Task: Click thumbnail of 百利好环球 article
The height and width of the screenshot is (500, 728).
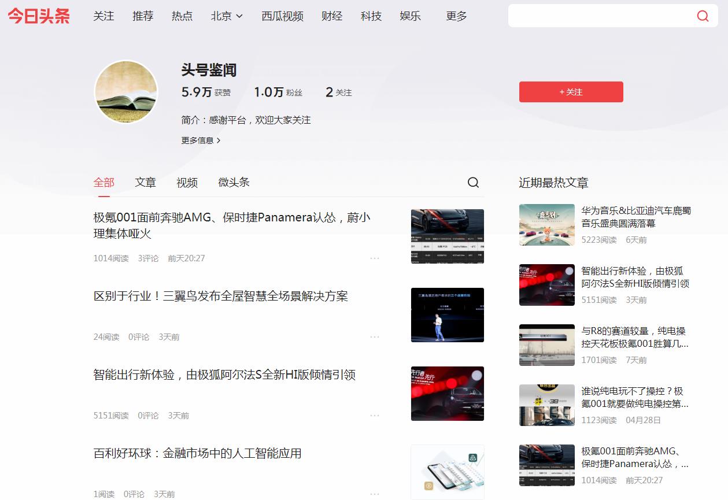Action: point(448,472)
